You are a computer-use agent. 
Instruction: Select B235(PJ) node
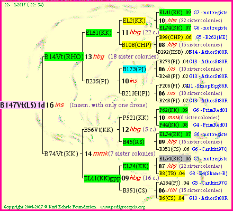[97, 81]
